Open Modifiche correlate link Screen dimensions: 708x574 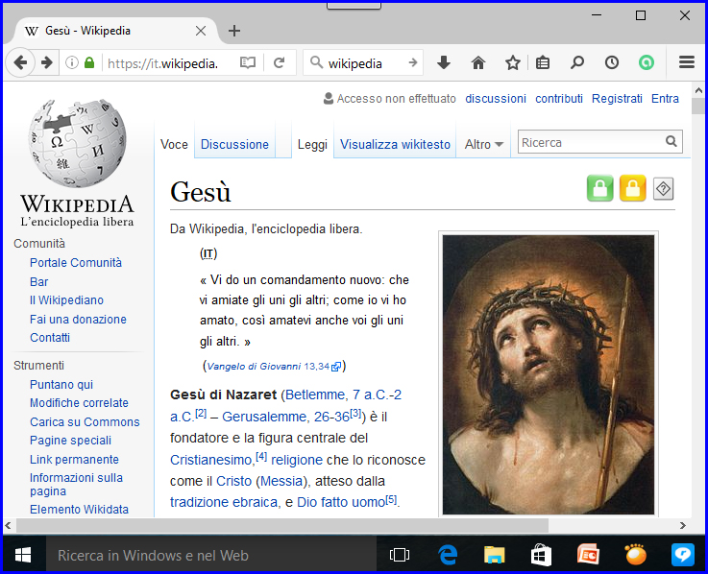coord(79,403)
